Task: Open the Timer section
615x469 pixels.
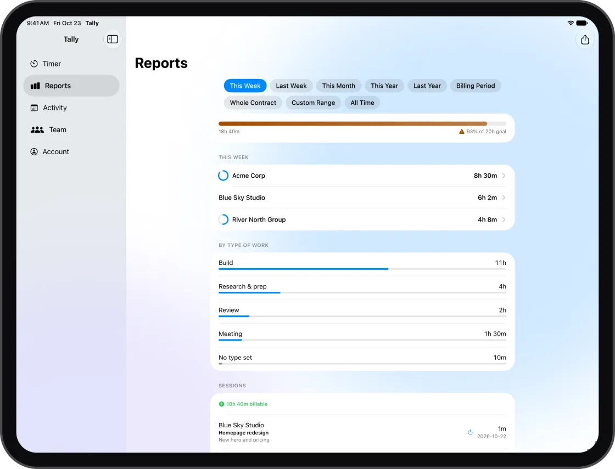Action: [x=71, y=64]
